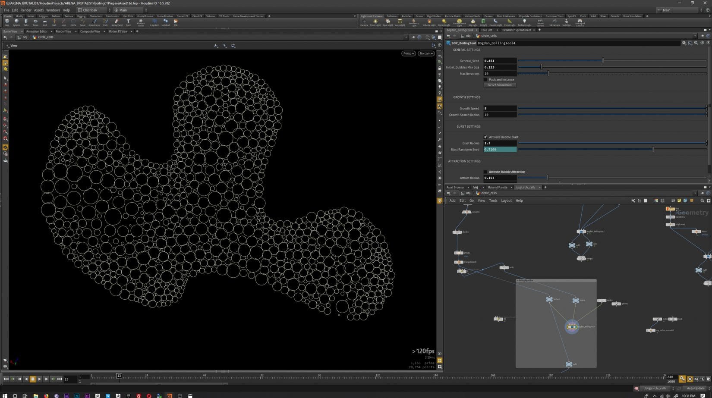Viewport: 712px width, 398px height.
Task: Open the network editor search magnifier
Action: pos(702,201)
